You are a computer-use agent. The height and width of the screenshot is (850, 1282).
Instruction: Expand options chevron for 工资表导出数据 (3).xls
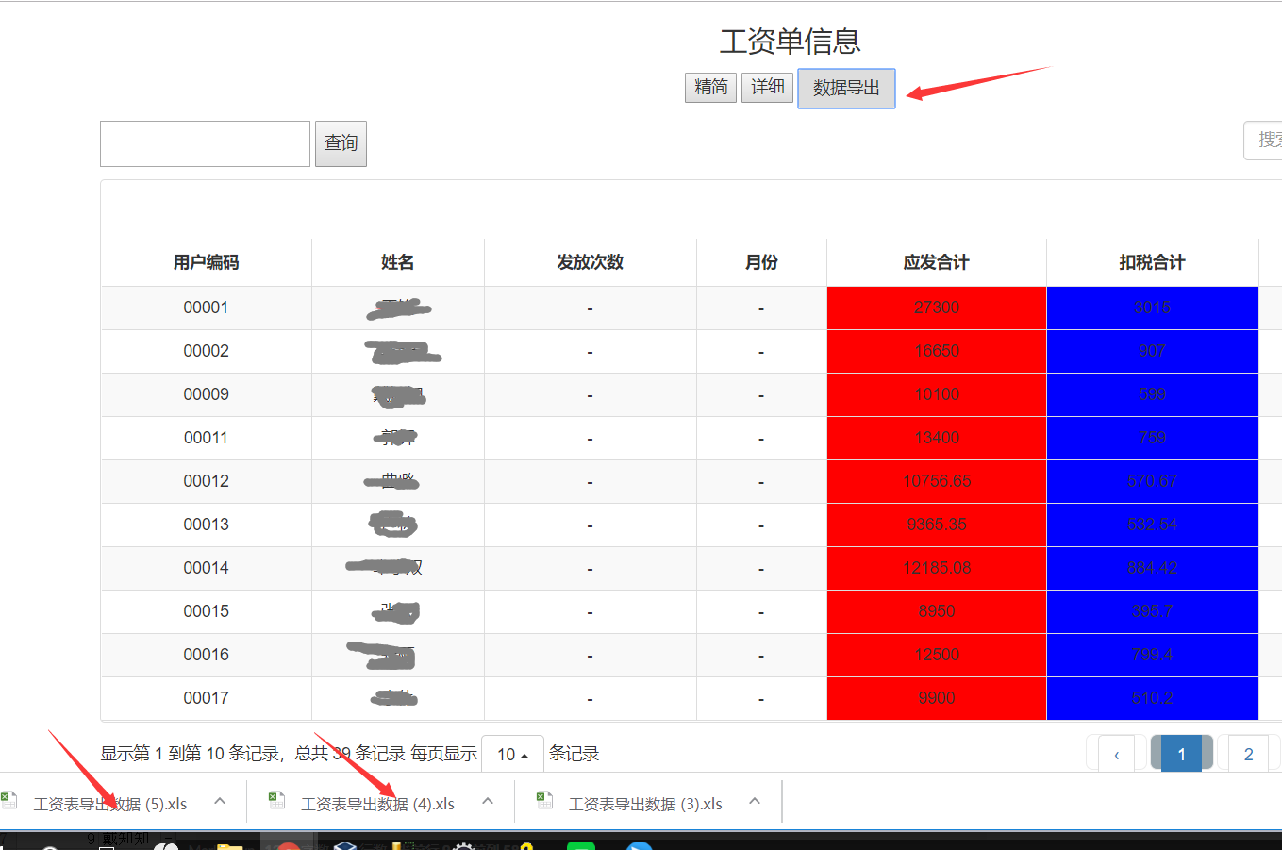click(755, 801)
